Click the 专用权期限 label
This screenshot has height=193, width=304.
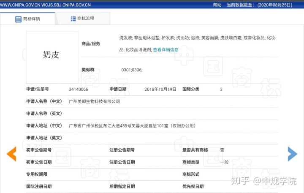pyautogui.click(x=37, y=174)
